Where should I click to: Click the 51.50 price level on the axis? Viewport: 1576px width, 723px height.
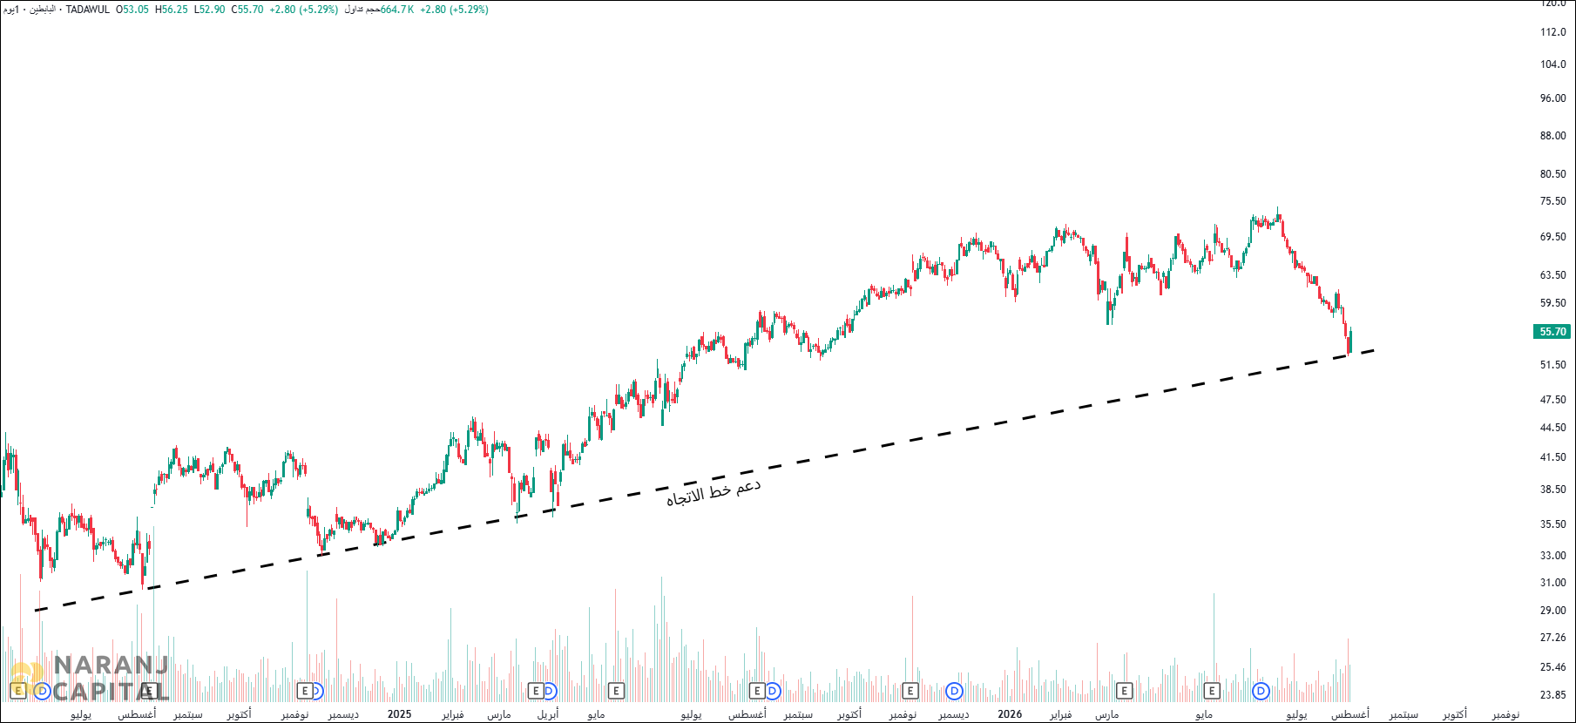point(1553,365)
